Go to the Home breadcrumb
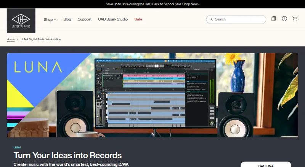 pyautogui.click(x=11, y=39)
